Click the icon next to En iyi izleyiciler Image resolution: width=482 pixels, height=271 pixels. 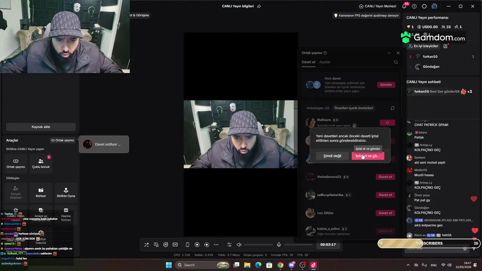tap(445, 46)
